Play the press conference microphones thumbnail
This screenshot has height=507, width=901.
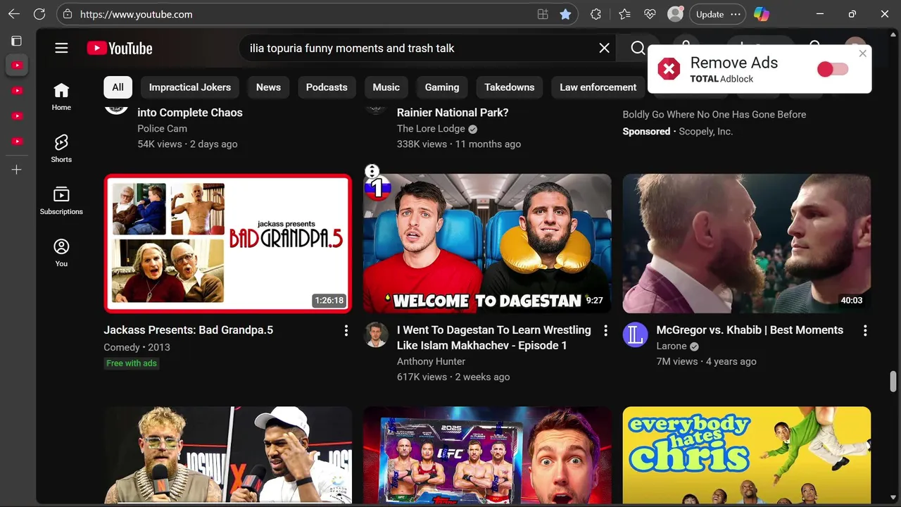[x=227, y=455]
